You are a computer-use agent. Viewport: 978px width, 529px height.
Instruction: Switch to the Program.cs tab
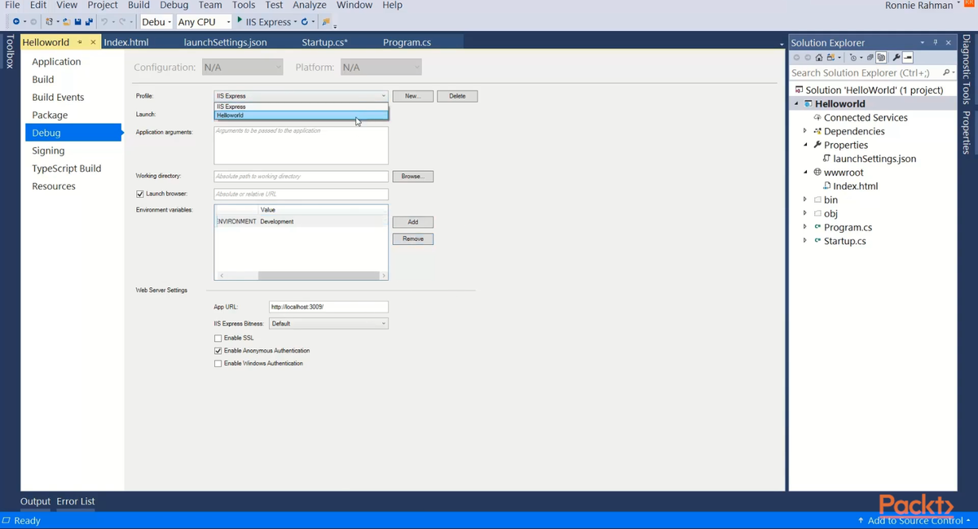[x=407, y=42]
